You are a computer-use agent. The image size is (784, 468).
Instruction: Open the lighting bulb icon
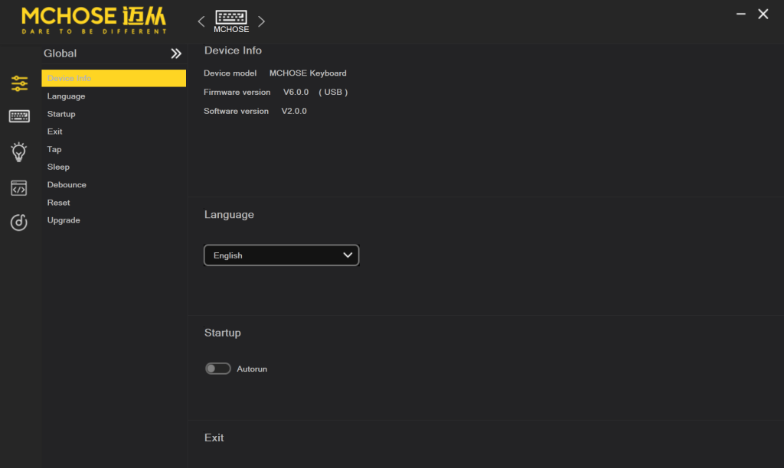tap(19, 151)
